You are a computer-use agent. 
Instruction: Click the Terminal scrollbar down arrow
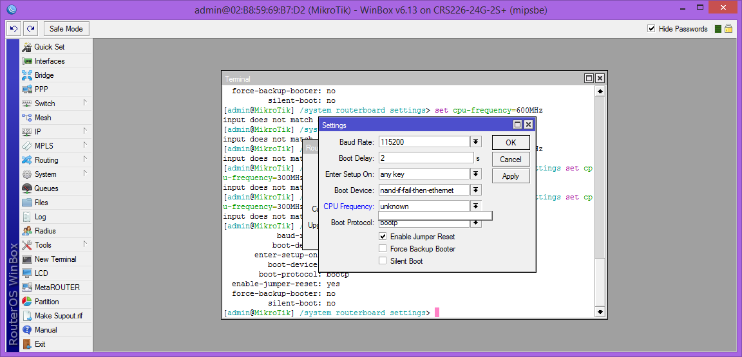coord(600,312)
